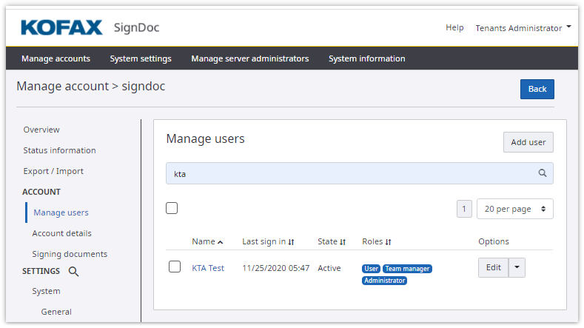The image size is (584, 328).
Task: Open the Tenants Administrator dropdown
Action: coord(523,28)
